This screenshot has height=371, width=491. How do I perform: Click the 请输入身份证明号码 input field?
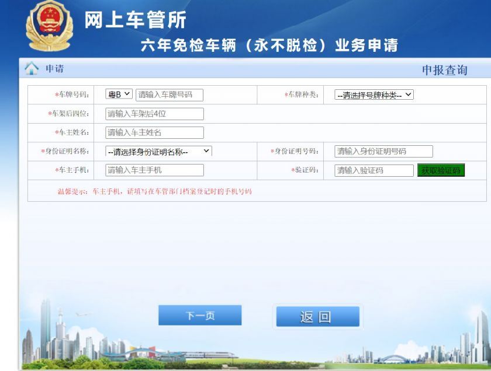383,151
